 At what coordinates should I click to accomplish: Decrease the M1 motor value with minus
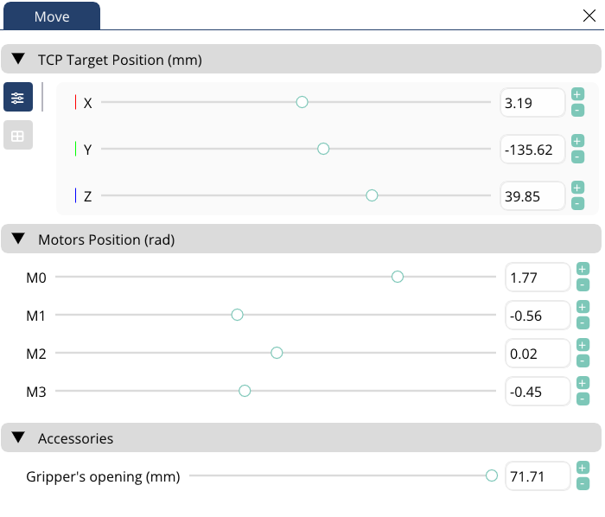583,322
